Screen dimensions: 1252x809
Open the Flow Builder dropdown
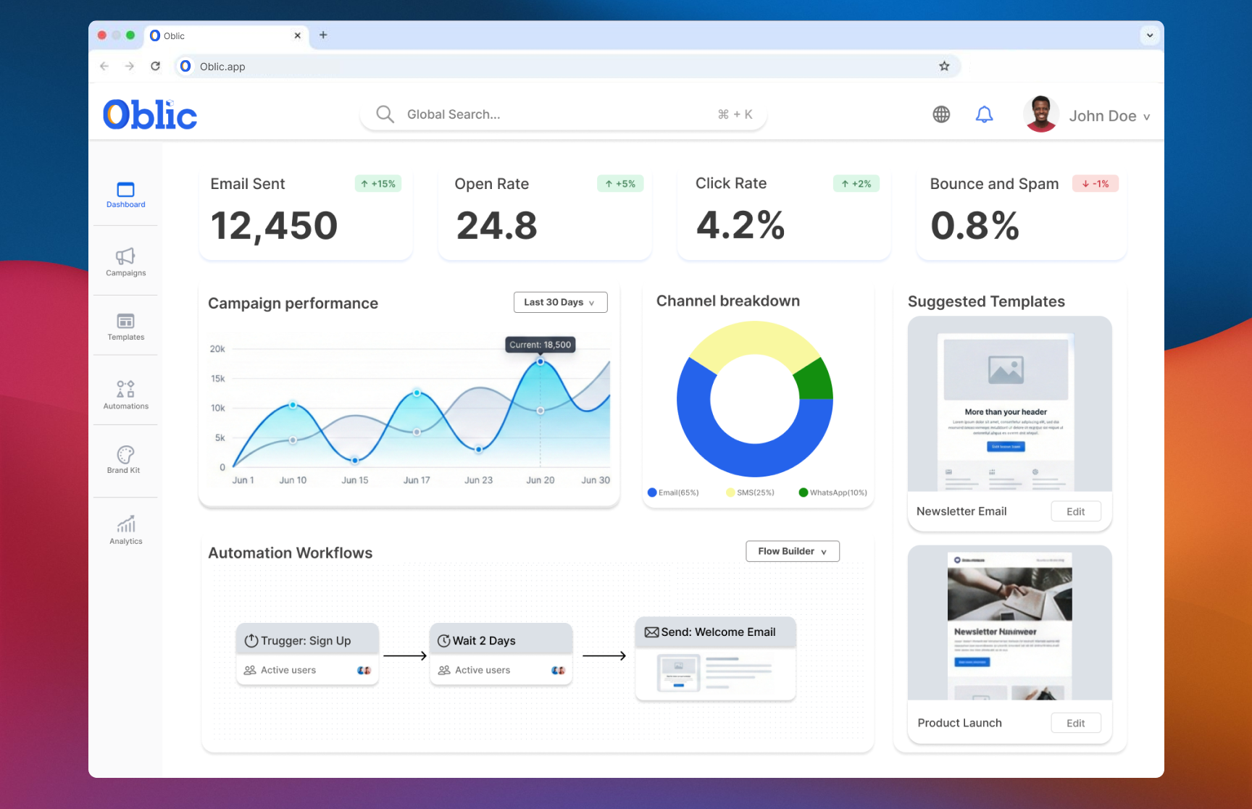point(792,551)
